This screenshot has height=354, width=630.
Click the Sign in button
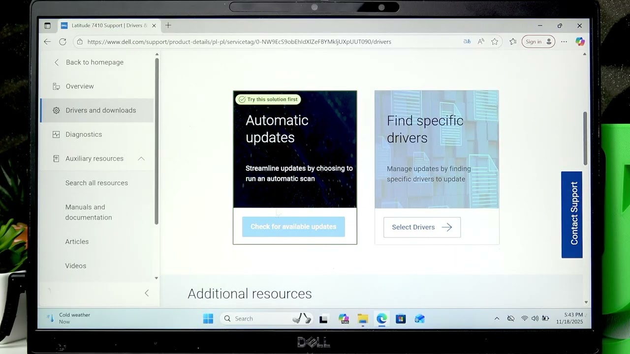click(538, 42)
